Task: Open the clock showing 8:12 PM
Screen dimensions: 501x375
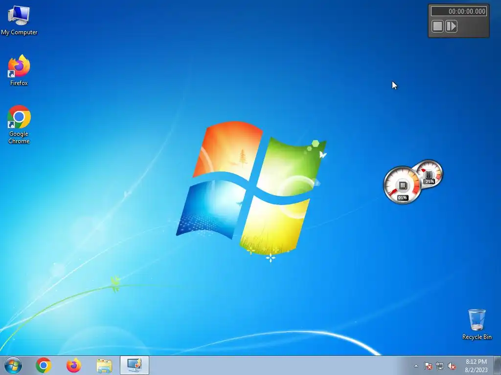Action: point(476,366)
